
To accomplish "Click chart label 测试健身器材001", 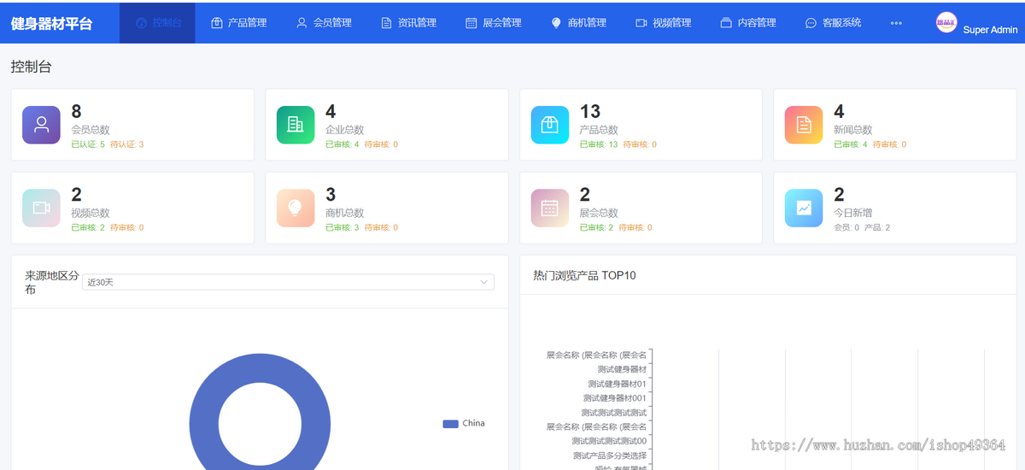I will click(615, 398).
